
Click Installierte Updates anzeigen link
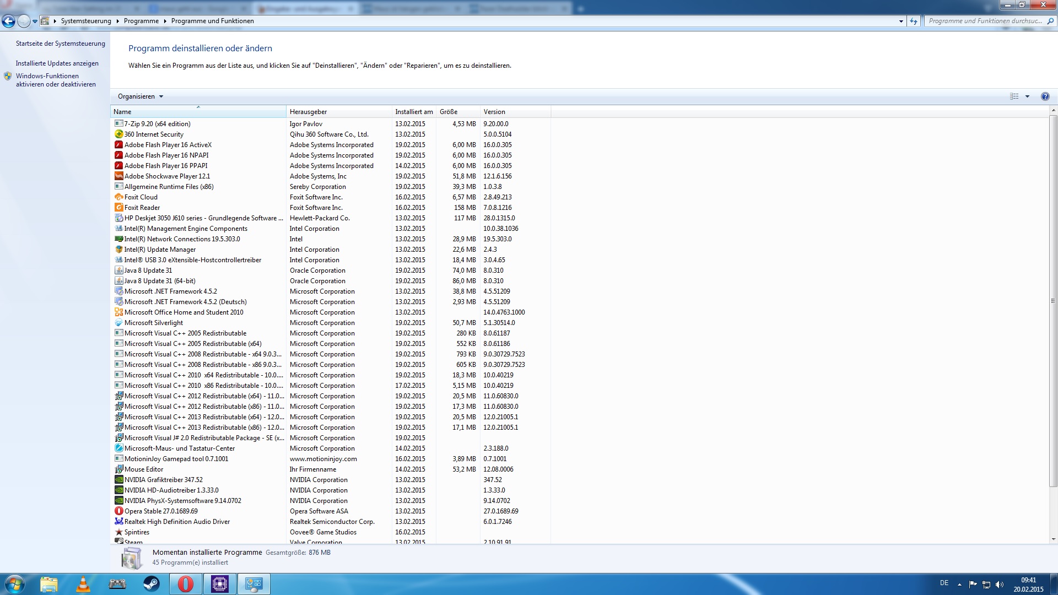(57, 63)
